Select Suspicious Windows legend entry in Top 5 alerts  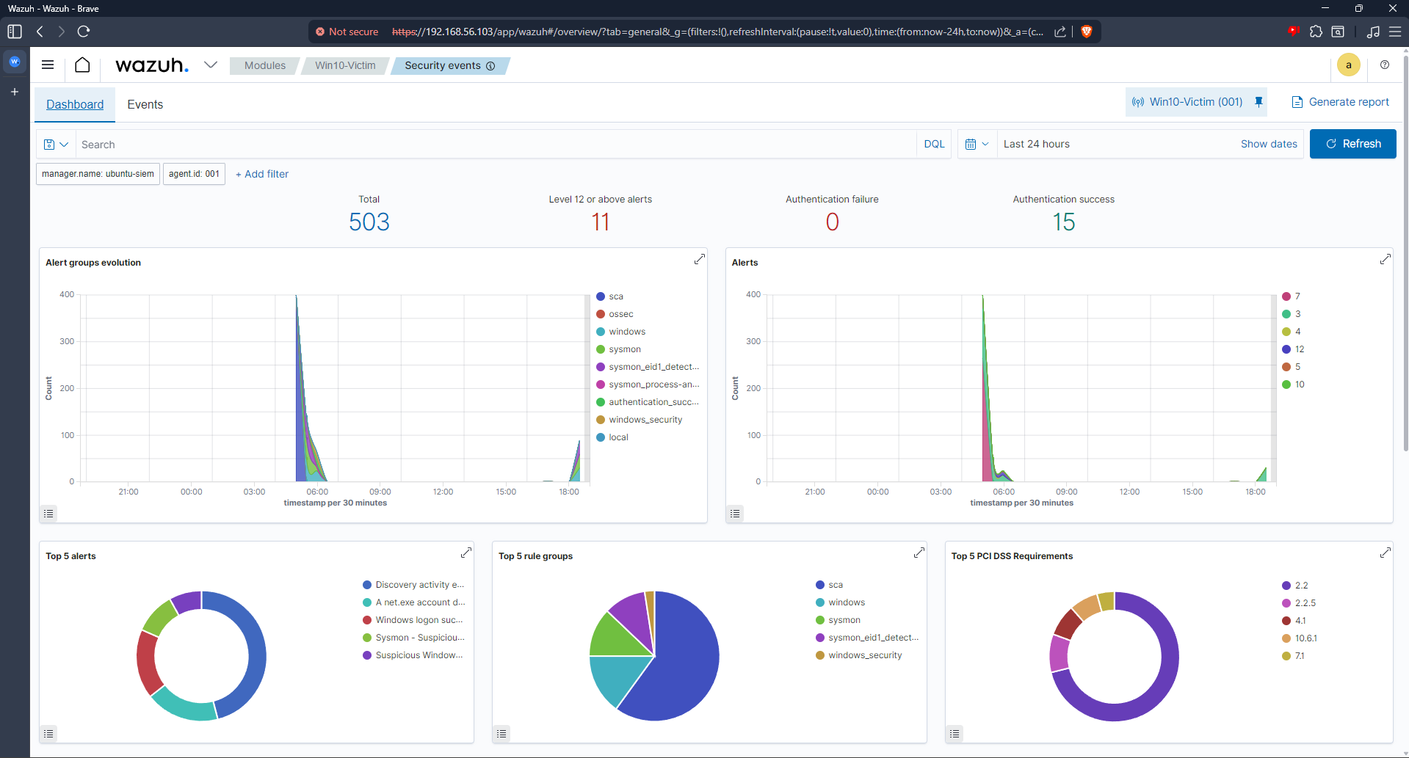(419, 655)
